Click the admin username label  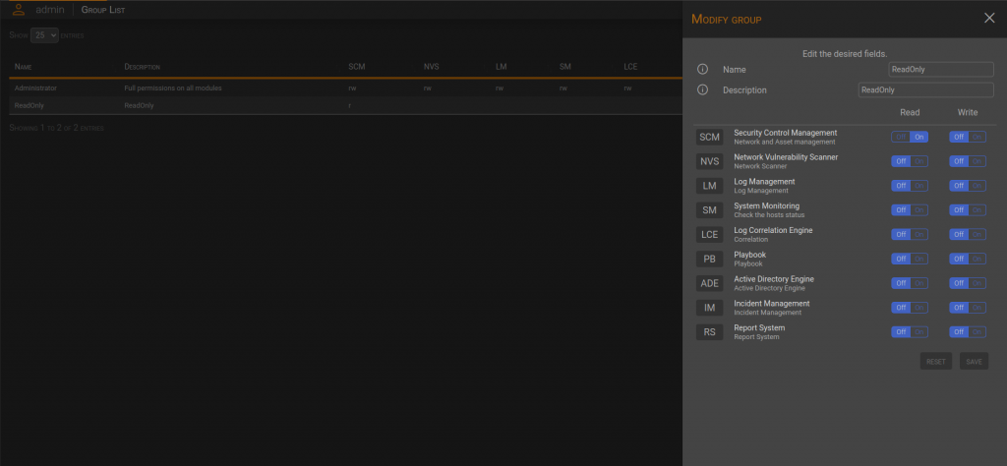(x=50, y=10)
